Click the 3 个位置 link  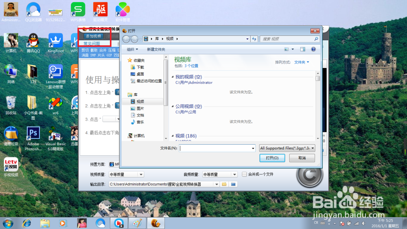[x=191, y=66]
